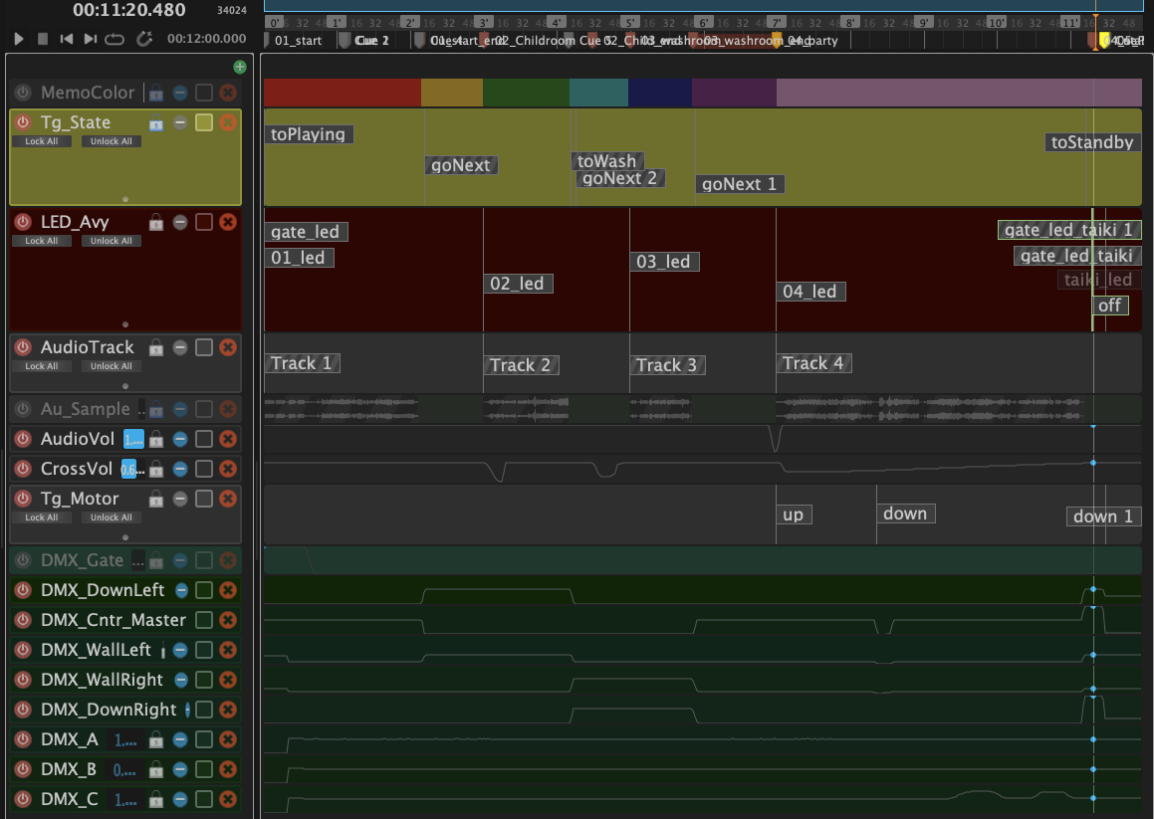Add a new track with green plus
Screen dimensions: 1154x819
point(239,67)
